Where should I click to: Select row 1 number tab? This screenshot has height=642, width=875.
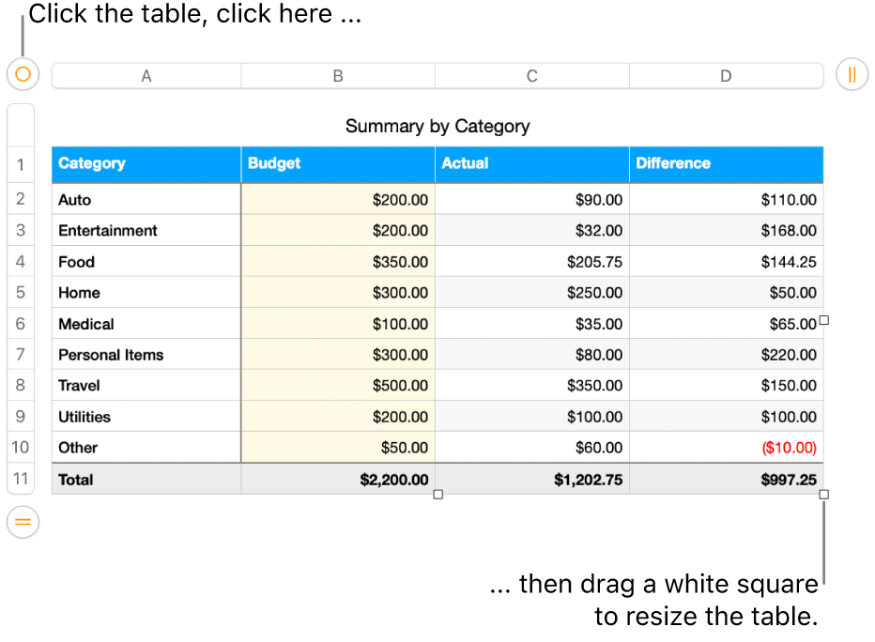(x=21, y=166)
